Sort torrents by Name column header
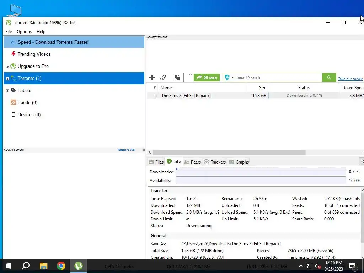The image size is (364, 273). click(202, 88)
